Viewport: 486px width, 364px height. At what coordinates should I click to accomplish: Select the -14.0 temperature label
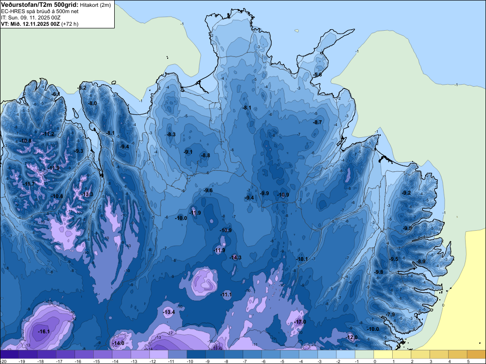(x=119, y=343)
